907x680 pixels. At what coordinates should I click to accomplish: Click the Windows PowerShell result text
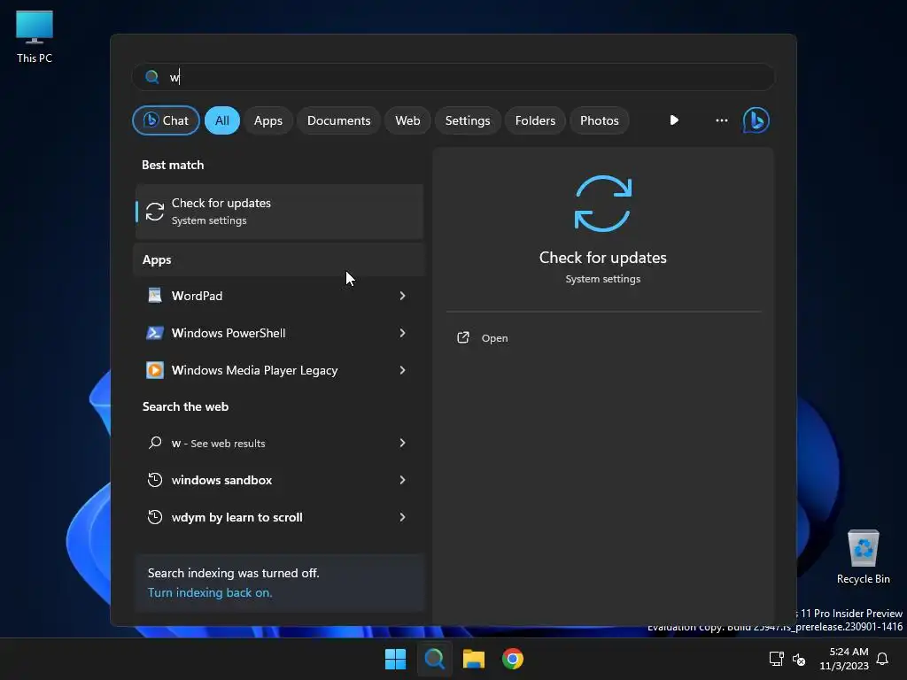pos(229,333)
